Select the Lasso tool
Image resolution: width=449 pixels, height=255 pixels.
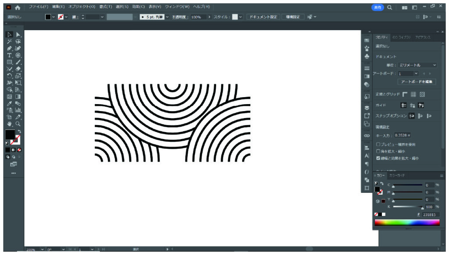tap(18, 42)
